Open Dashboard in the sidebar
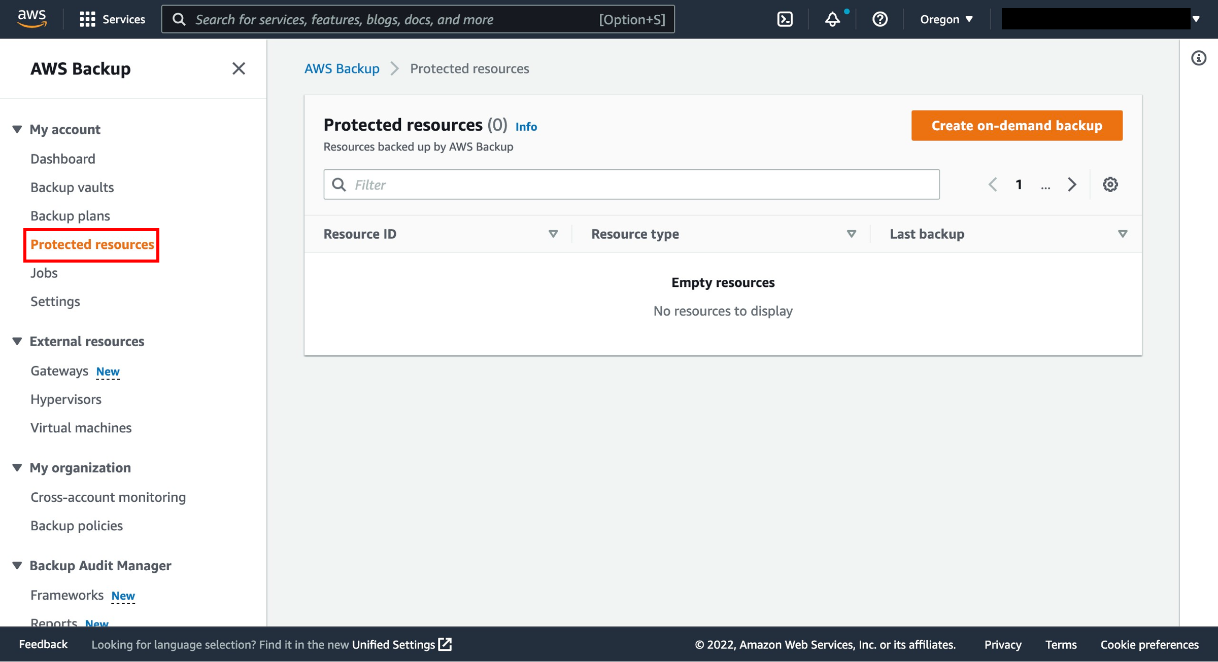This screenshot has width=1218, height=662. click(63, 159)
